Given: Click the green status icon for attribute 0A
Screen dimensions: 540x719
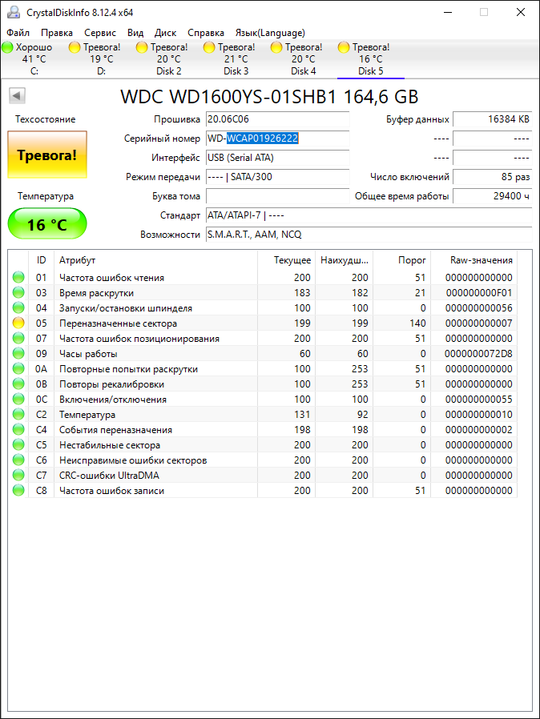Looking at the screenshot, I should (18, 368).
